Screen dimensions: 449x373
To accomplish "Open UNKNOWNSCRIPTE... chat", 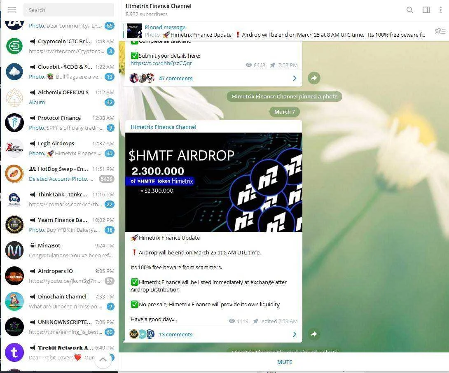I will 60,326.
